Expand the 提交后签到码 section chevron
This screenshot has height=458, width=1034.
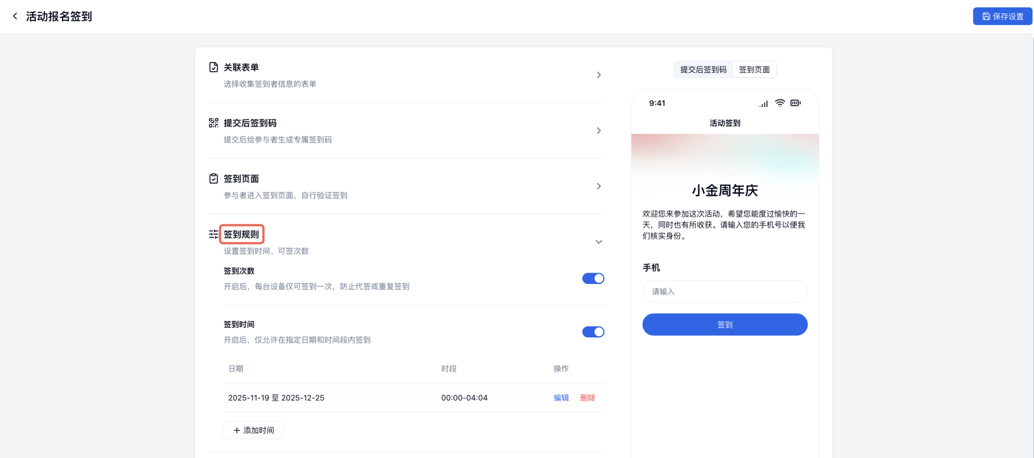tap(599, 131)
